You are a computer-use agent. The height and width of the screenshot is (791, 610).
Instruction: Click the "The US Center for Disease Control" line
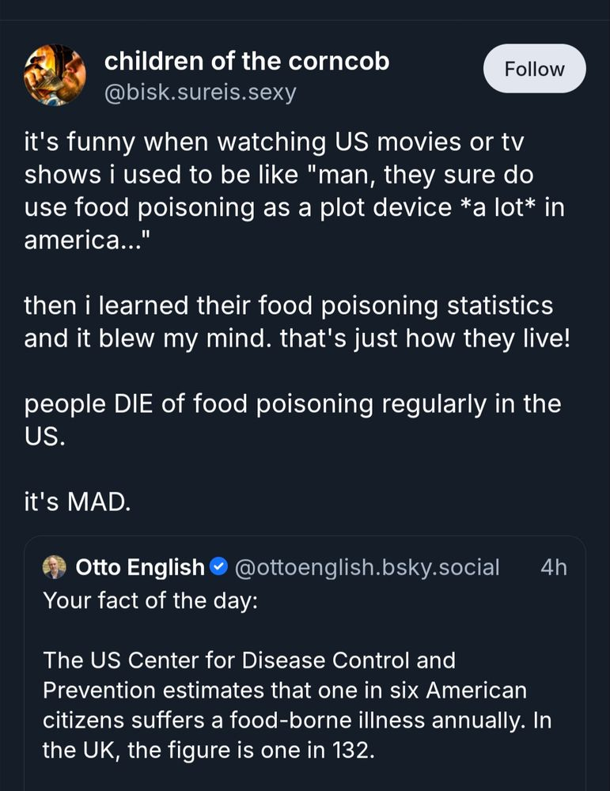249,660
